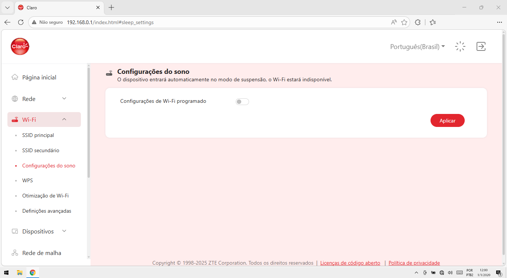Collapse the Wi-Fi menu section

44,120
